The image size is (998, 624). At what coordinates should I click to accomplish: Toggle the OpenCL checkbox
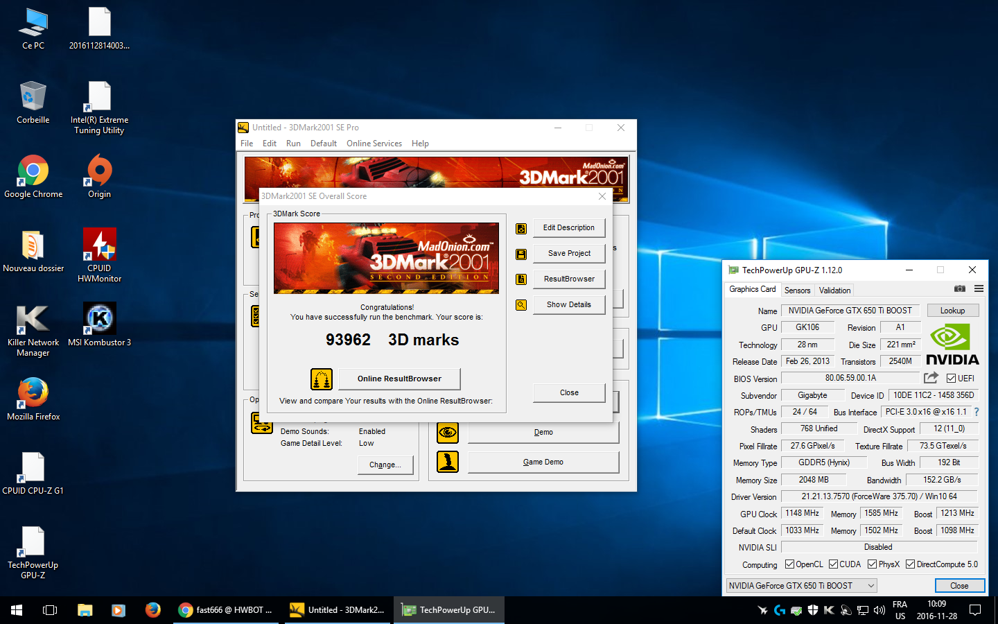click(x=789, y=564)
